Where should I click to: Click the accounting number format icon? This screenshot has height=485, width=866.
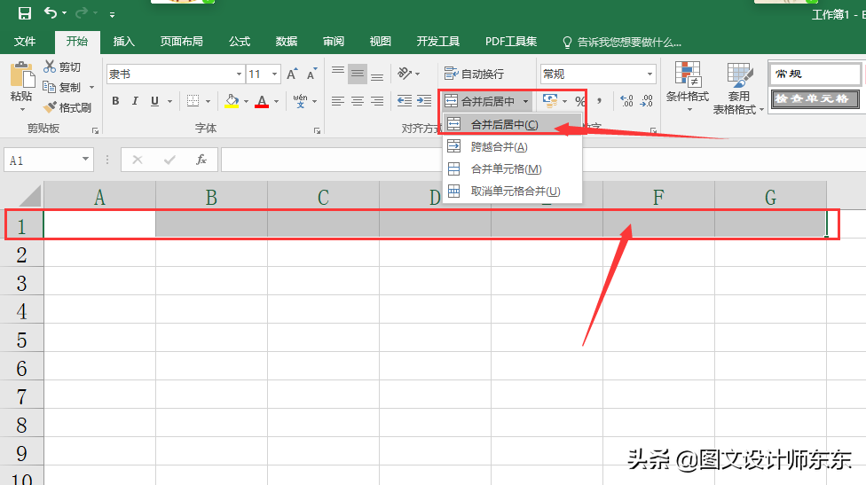[550, 101]
